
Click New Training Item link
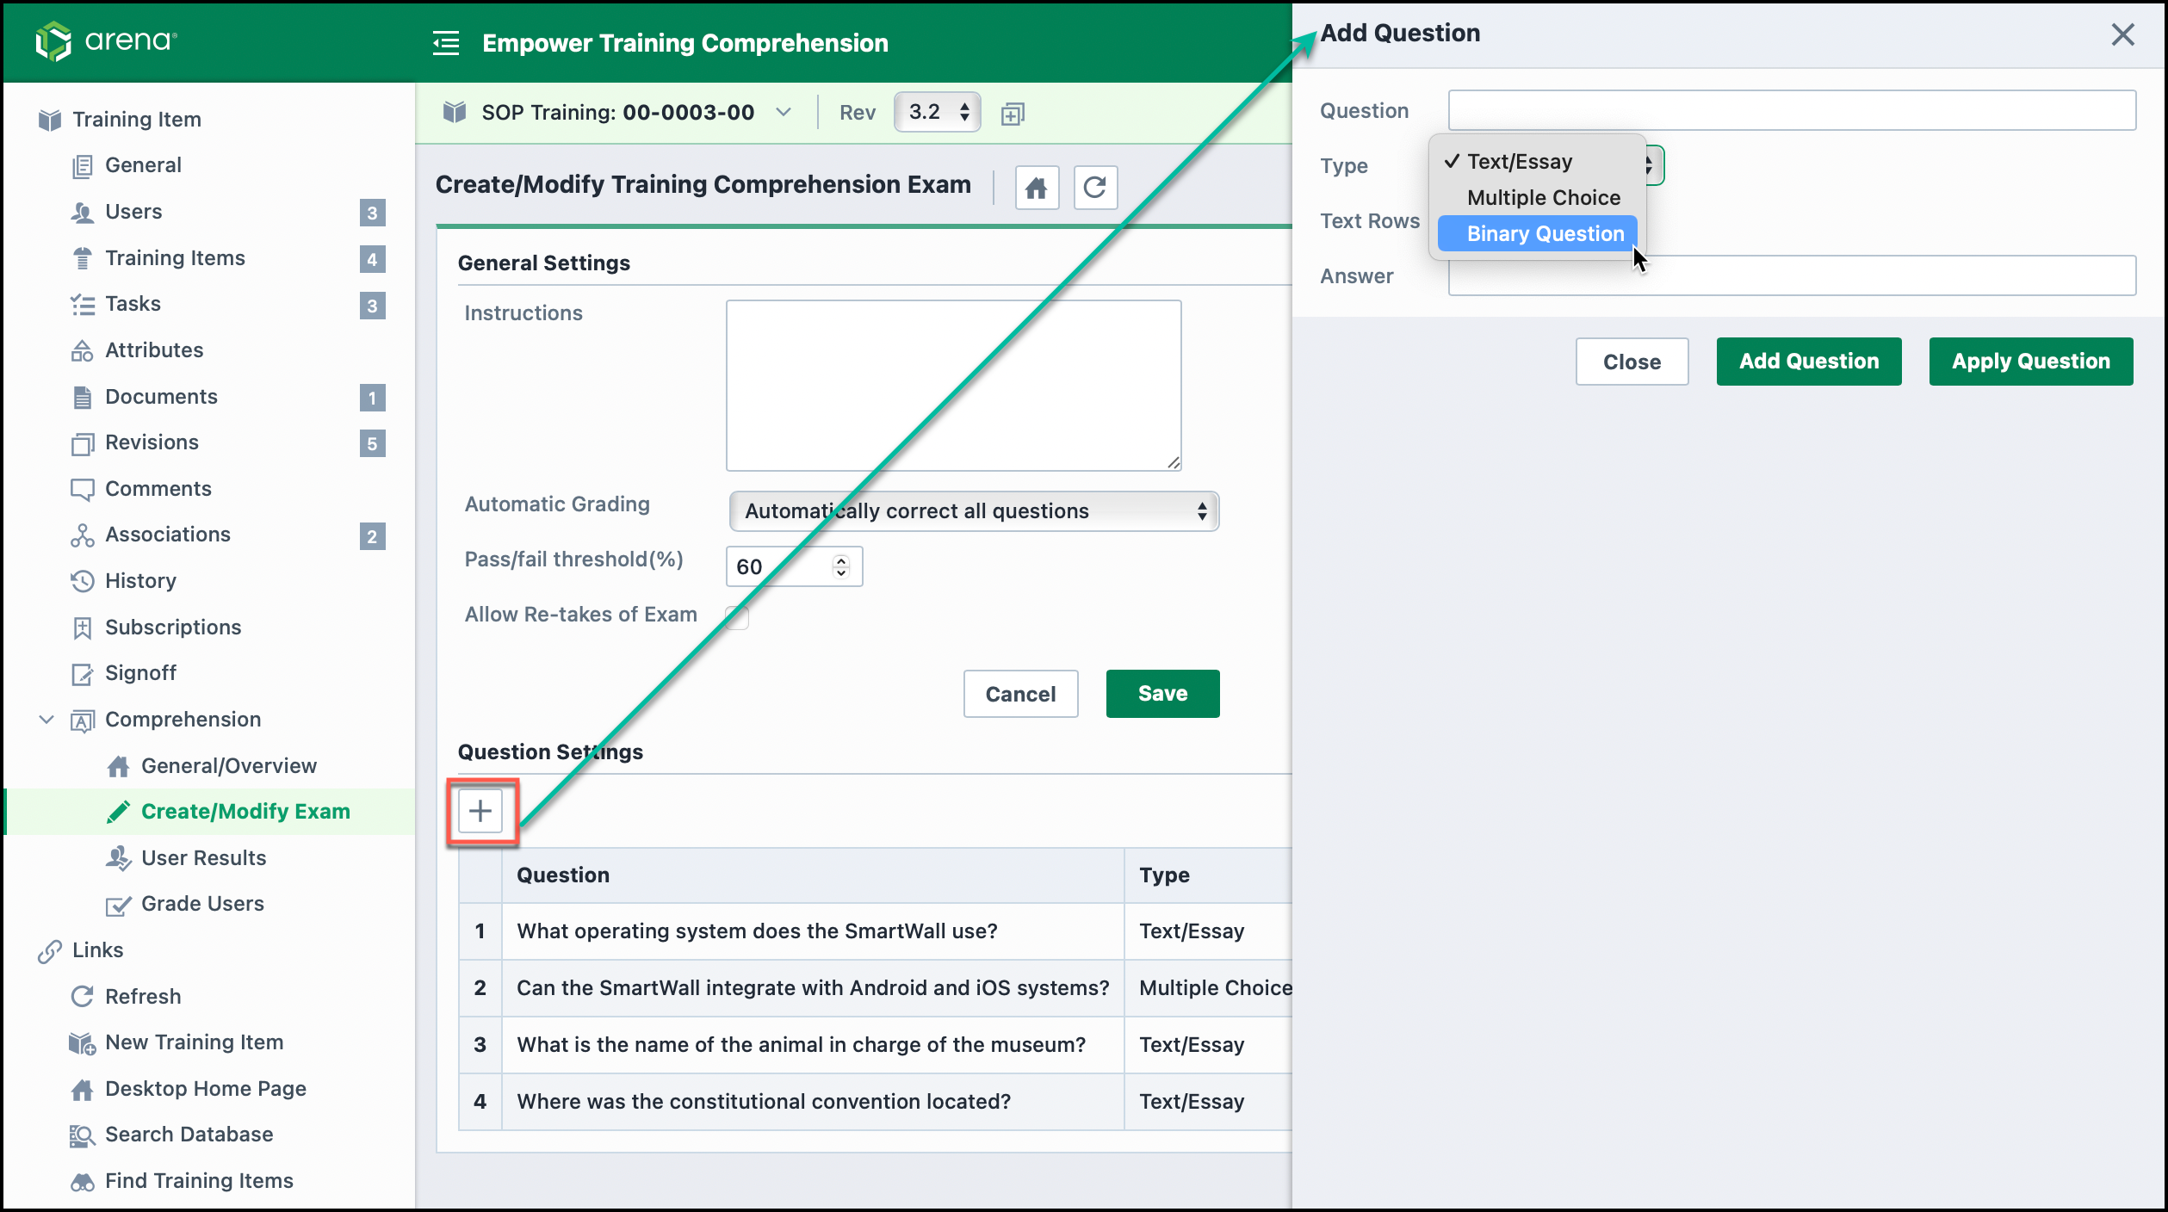[x=194, y=1042]
